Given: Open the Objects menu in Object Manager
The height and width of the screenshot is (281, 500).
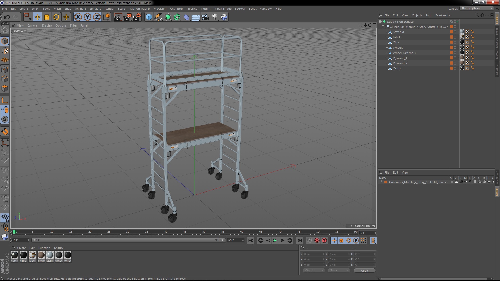Looking at the screenshot, I should [417, 15].
